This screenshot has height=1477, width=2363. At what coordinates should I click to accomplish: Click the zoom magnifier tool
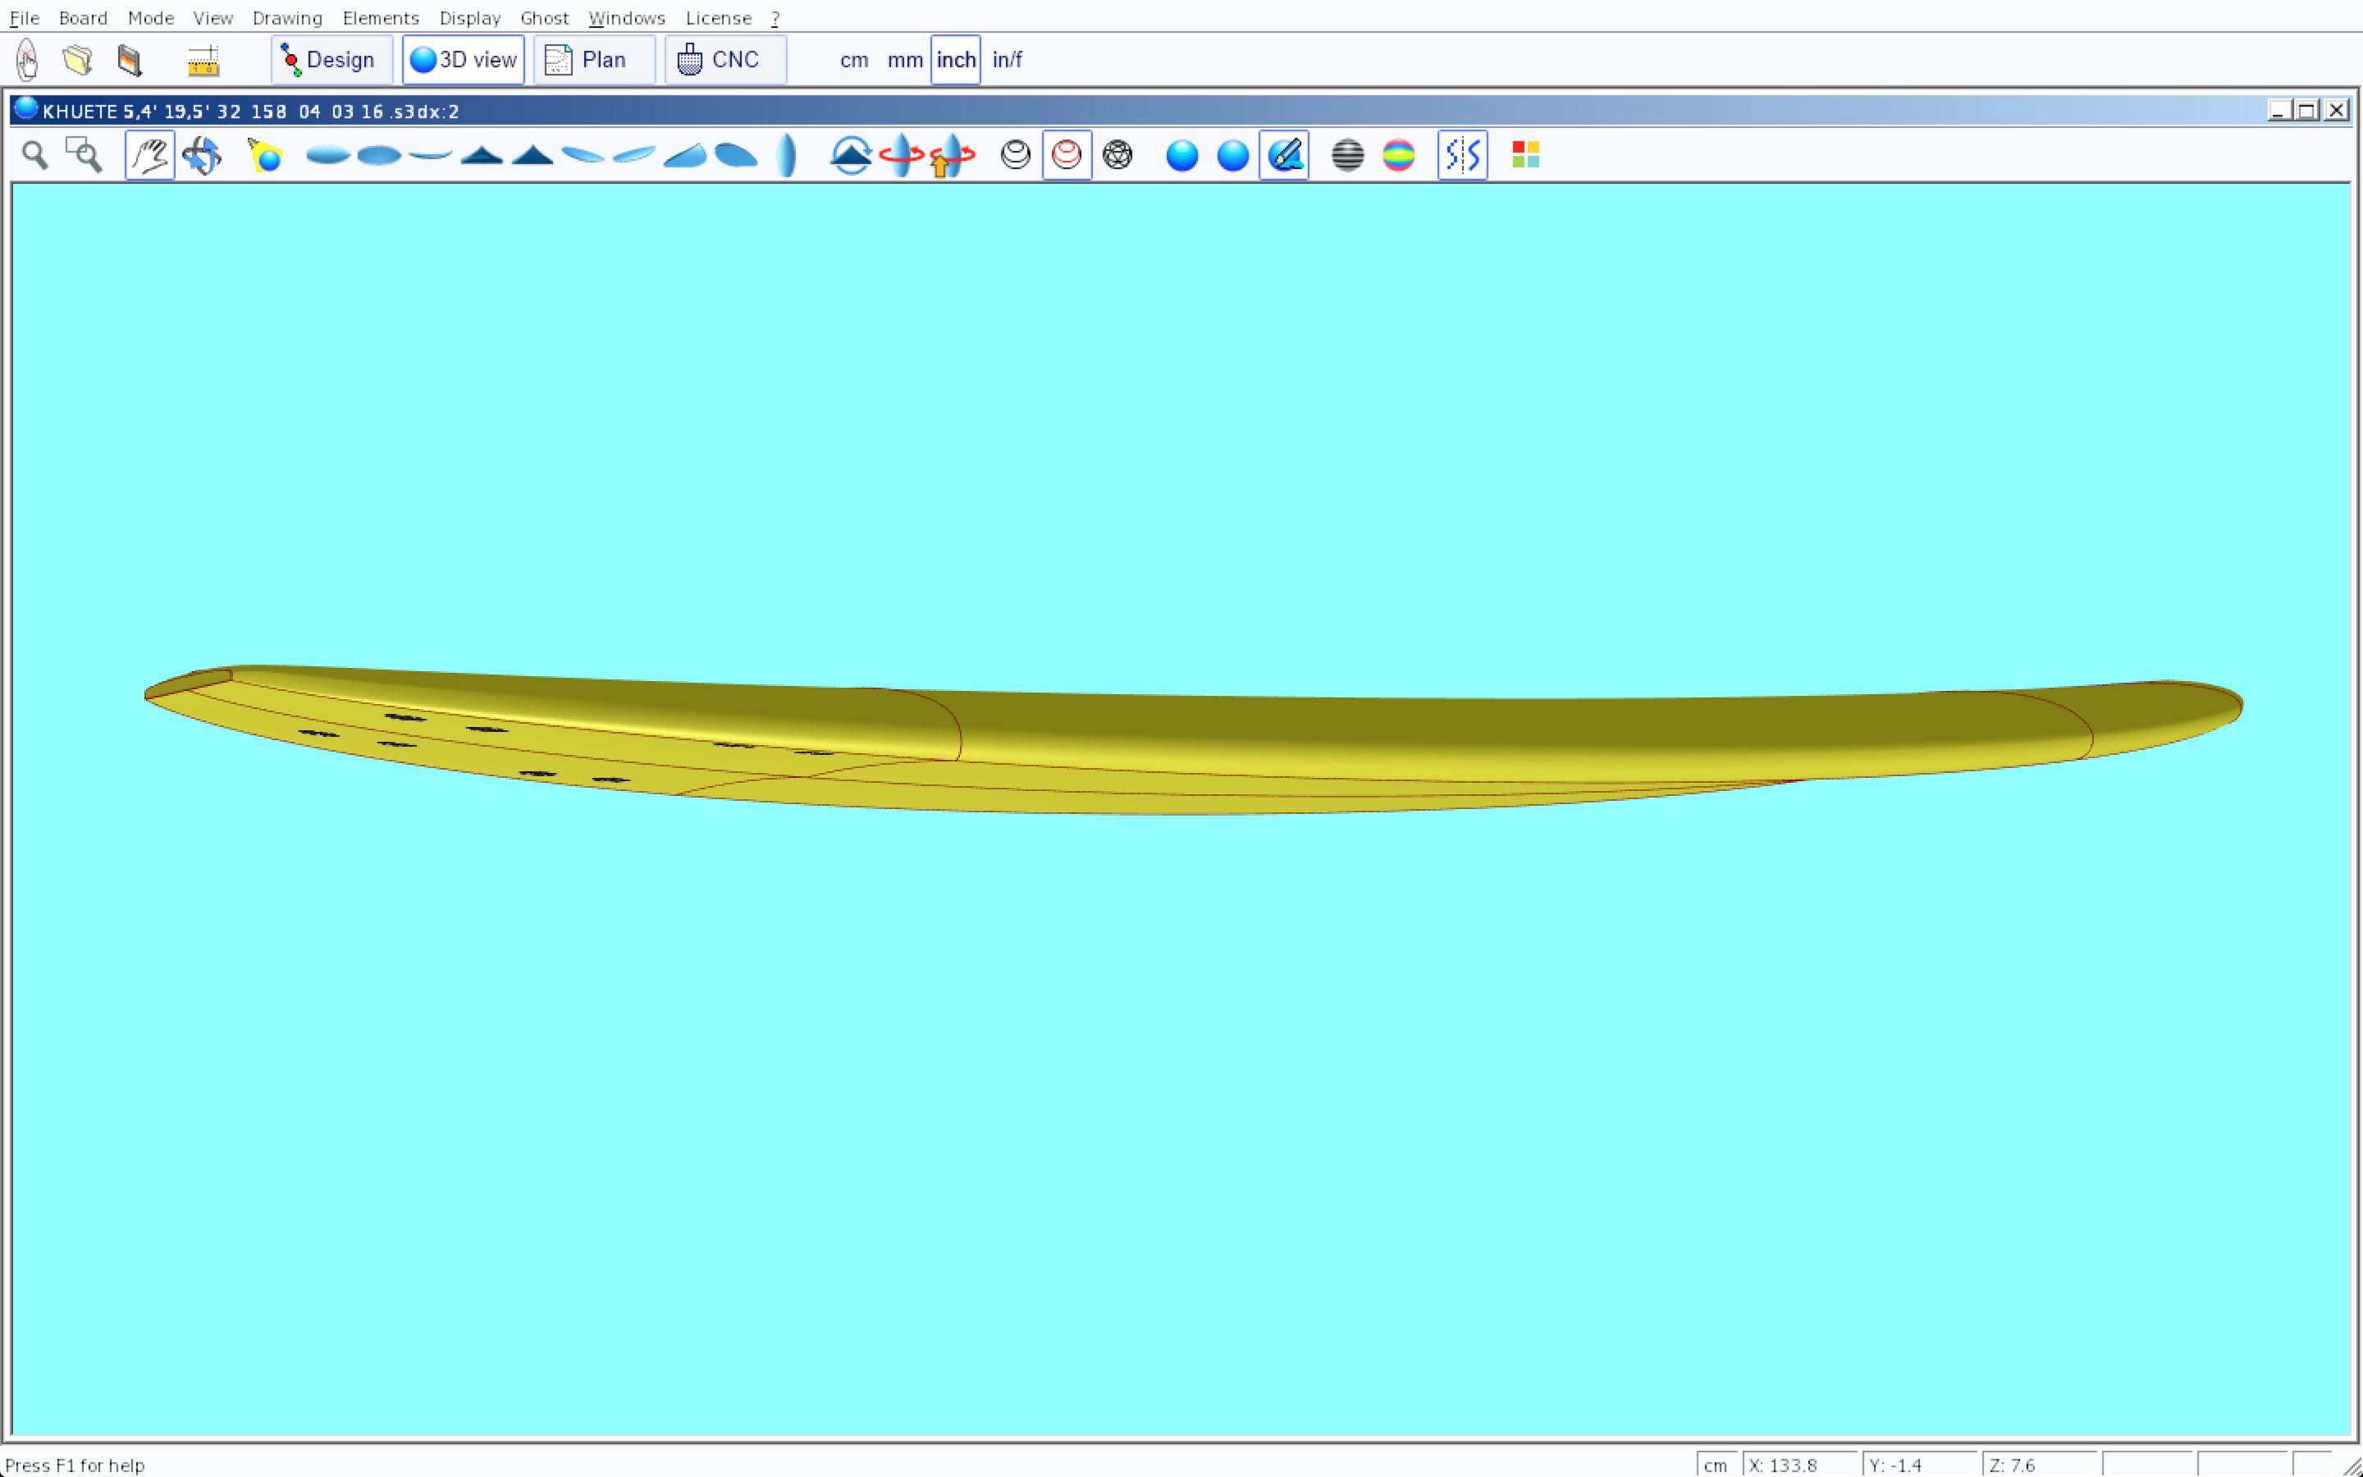coord(35,155)
